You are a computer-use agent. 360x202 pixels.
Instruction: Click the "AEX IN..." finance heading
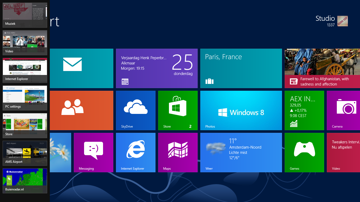[x=303, y=99]
